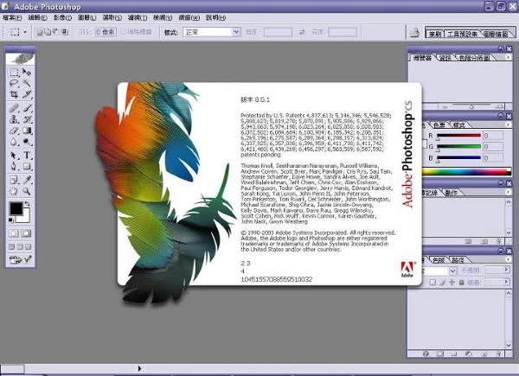Select the History Brush tool
Screen dimensions: 519x376
point(27,119)
